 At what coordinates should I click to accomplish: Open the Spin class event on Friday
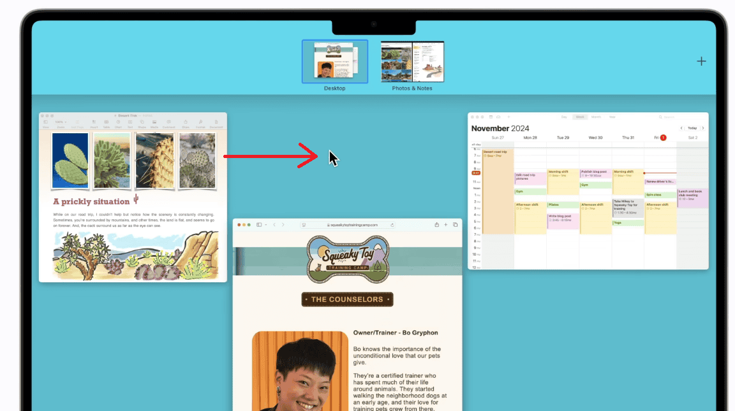coord(660,195)
